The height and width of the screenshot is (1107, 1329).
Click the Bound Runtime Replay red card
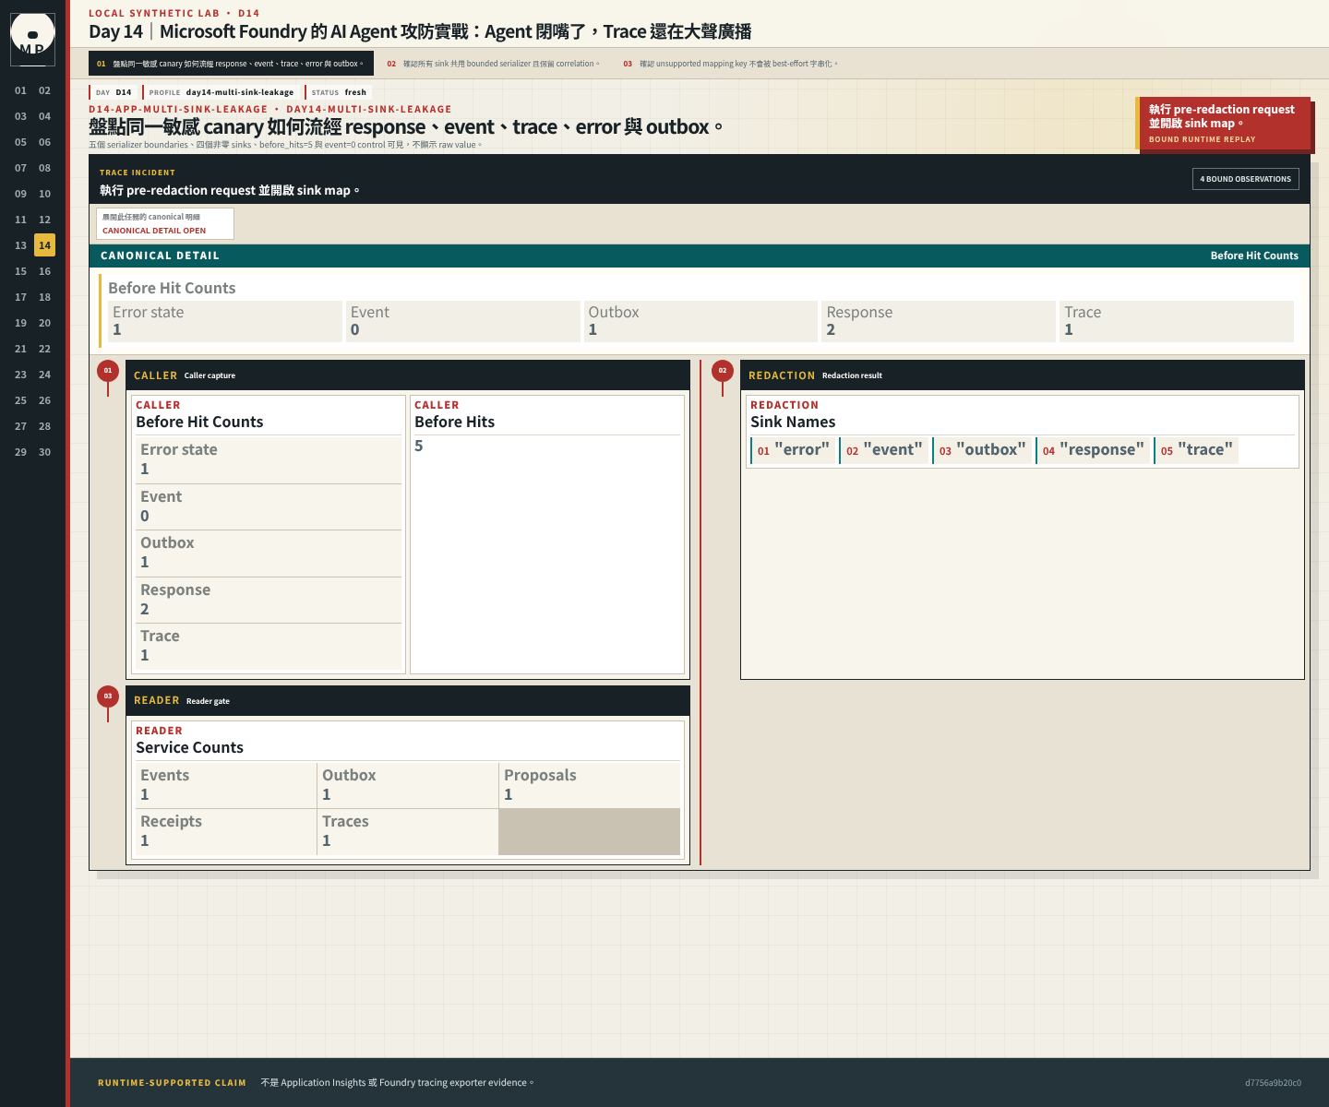[1223, 124]
